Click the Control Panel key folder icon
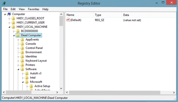This screenshot has width=178, height=102. coord(22,48)
